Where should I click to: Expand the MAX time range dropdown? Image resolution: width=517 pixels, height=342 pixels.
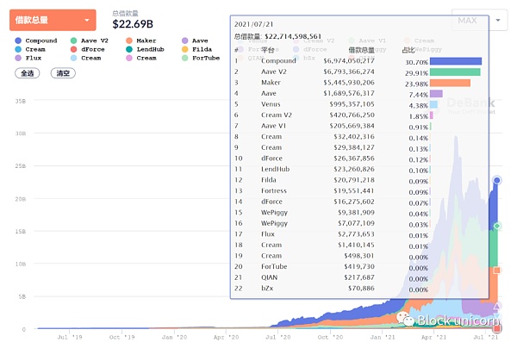(x=480, y=20)
